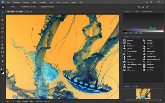Viewport: 165px width, 103px height.
Task: Open the Bearbeiten menu
Action: click(16, 2)
